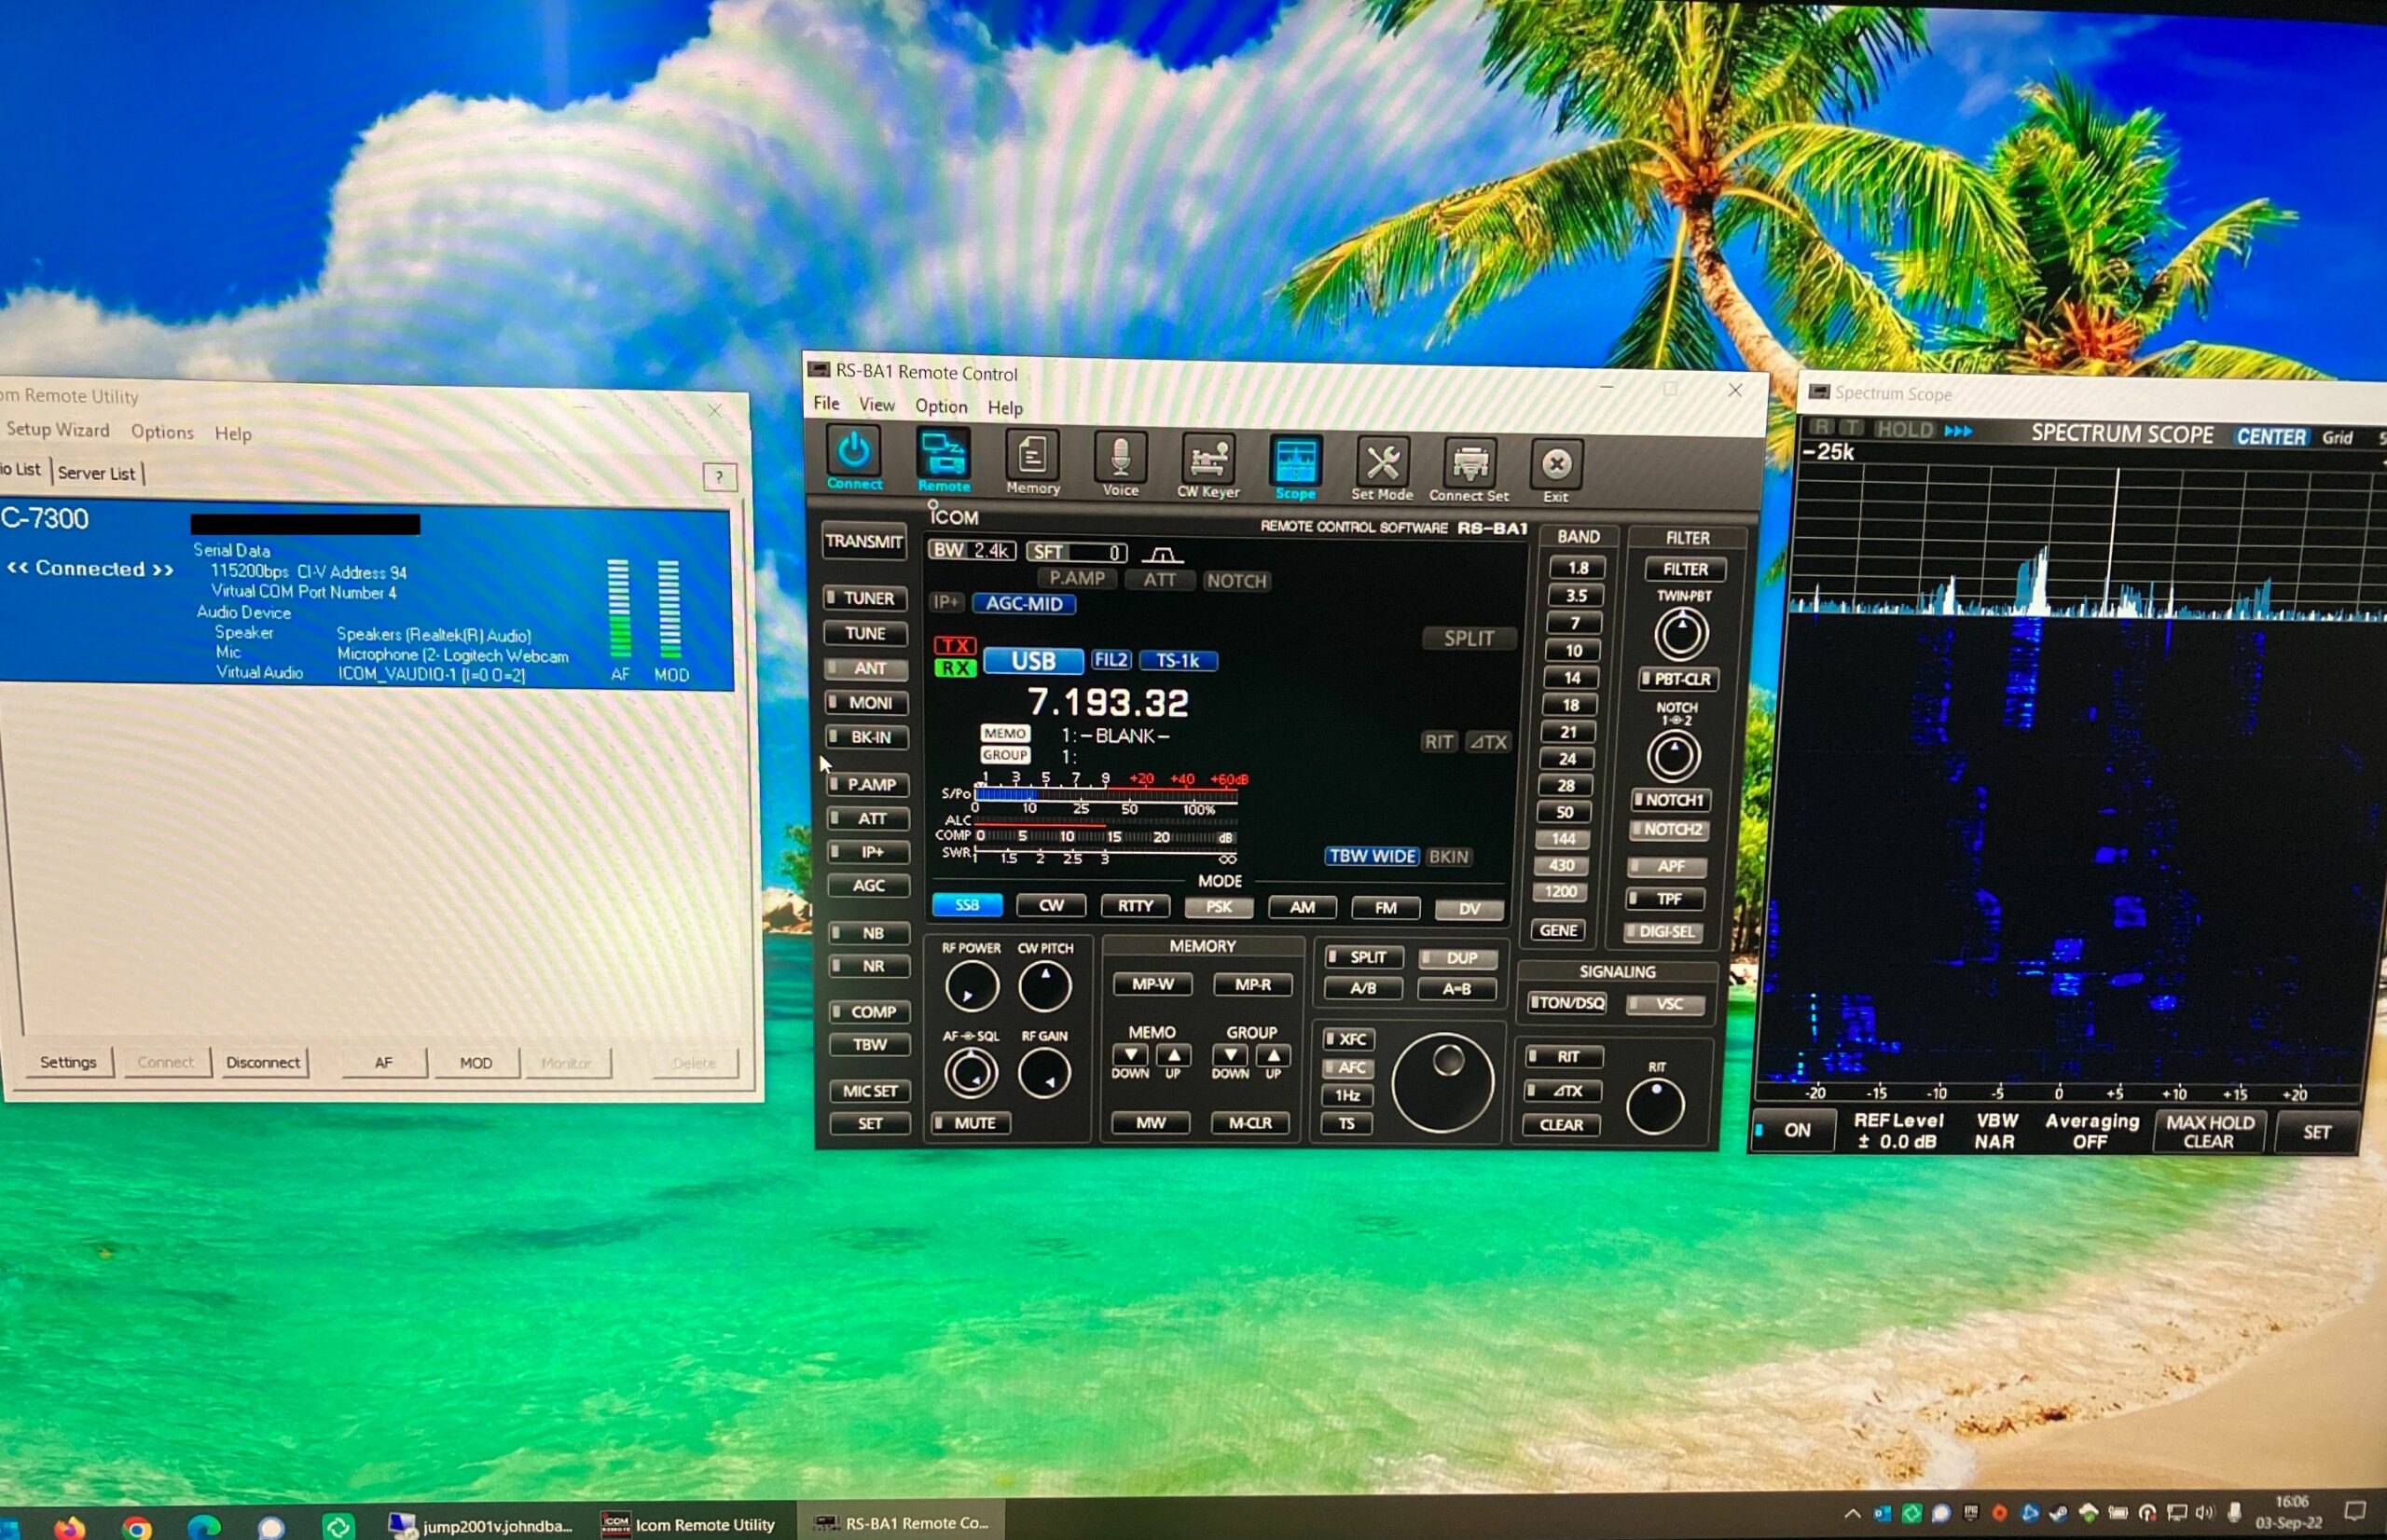Click Settings in Remote Utility
The width and height of the screenshot is (2387, 1540).
tap(68, 1062)
